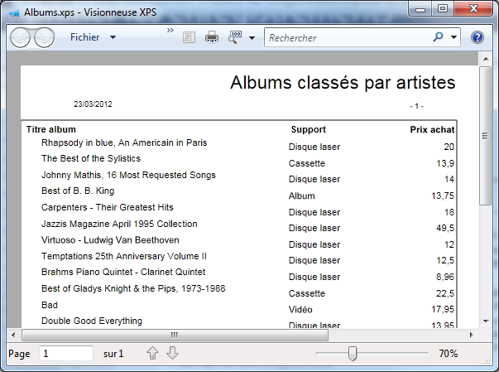Open Help with the blue question mark
Screen dimensions: 499x372
(x=477, y=37)
